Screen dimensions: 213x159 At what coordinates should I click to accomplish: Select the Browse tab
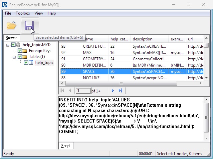point(11,38)
